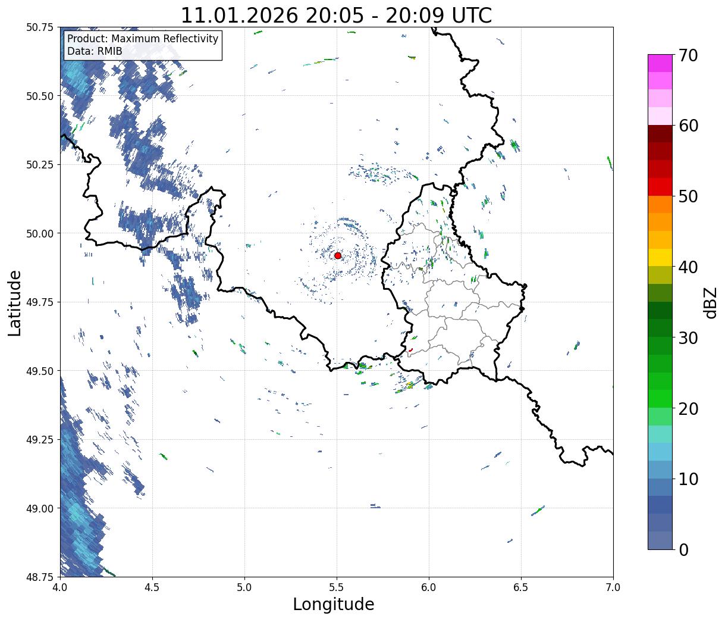Viewport: 725px width, 619px height.
Task: Click the 50.50 latitude tick label
Action: coord(40,96)
